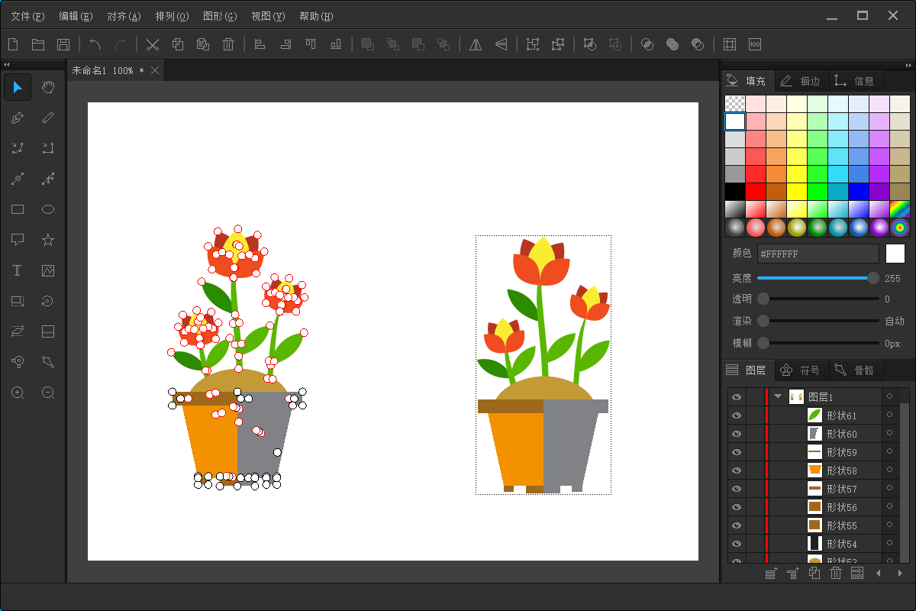The image size is (916, 611).
Task: Open the 文件(F) menu
Action: [x=27, y=16]
